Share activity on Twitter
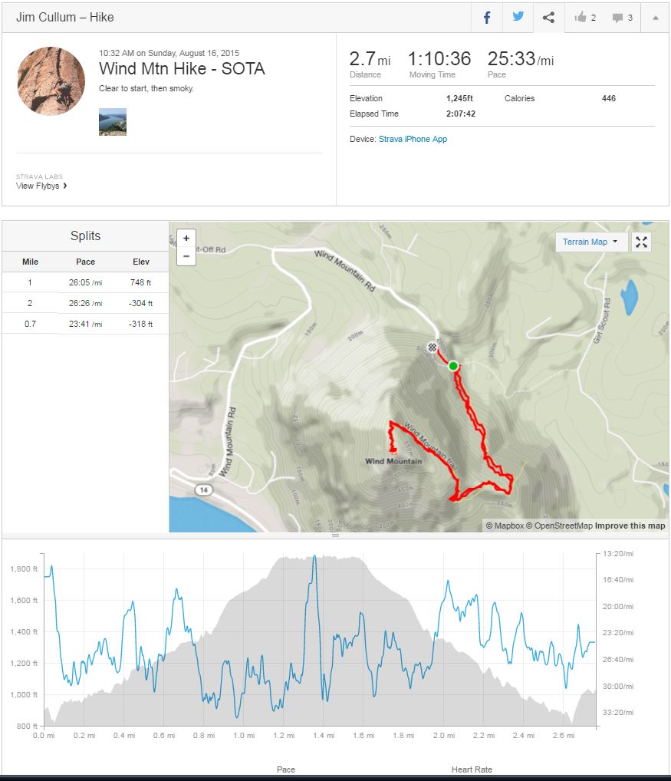The image size is (671, 781). tap(518, 18)
